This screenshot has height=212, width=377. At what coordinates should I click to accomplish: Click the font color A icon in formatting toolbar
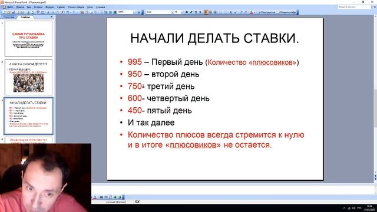click(252, 12)
